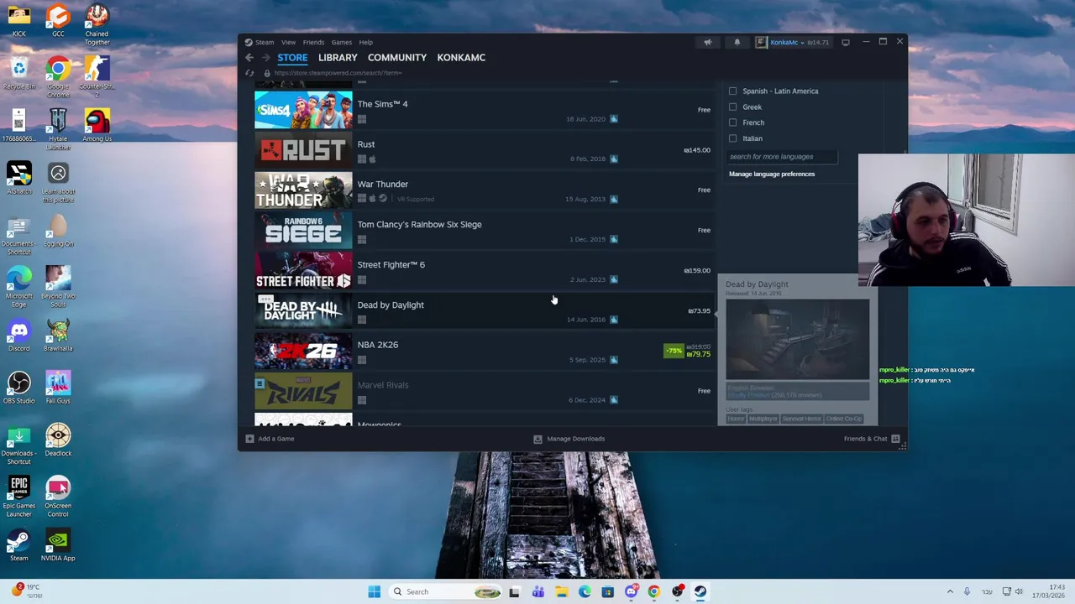The width and height of the screenshot is (1075, 604).
Task: Click the review icon for Street Fighter 6
Action: tap(614, 279)
